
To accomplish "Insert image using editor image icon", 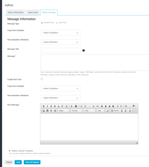I will point(44,111).
